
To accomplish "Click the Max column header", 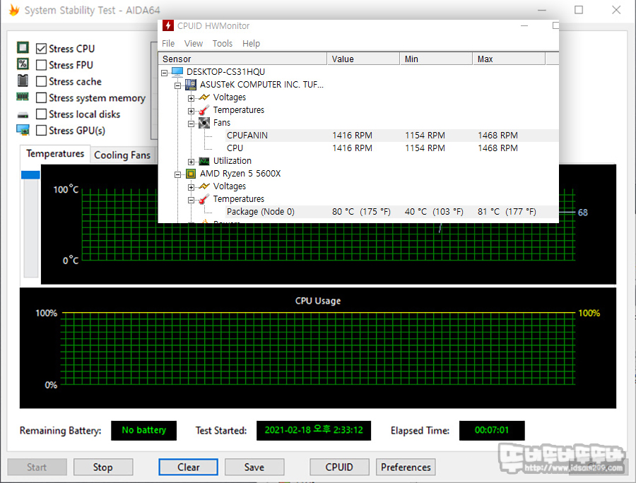I will tap(509, 59).
